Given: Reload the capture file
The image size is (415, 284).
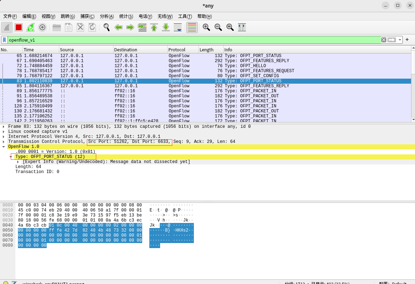Looking at the screenshot, I should 92,27.
